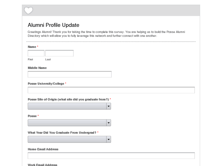Focus the Last name input field
The image size is (222, 166).
pyautogui.click(x=59, y=53)
